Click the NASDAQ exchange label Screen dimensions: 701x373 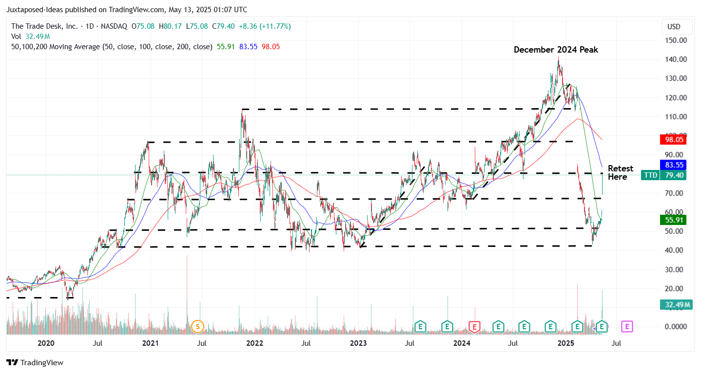[x=114, y=26]
